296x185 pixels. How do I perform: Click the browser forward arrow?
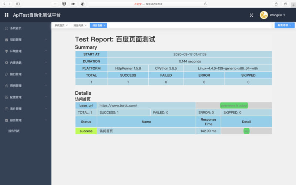tap(10, 4)
